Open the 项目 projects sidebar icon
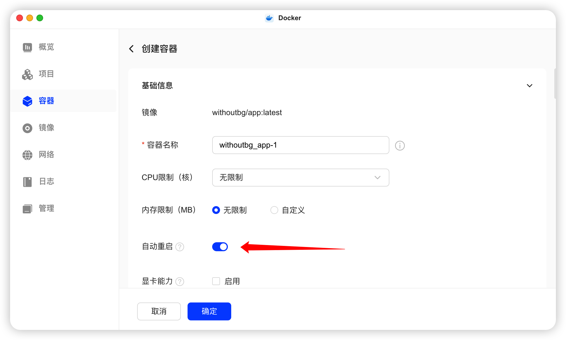The image size is (566, 340). (27, 74)
